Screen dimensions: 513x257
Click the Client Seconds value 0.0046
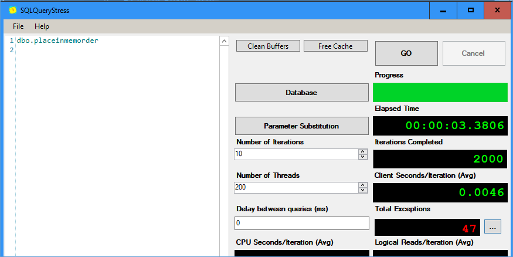[x=481, y=192]
